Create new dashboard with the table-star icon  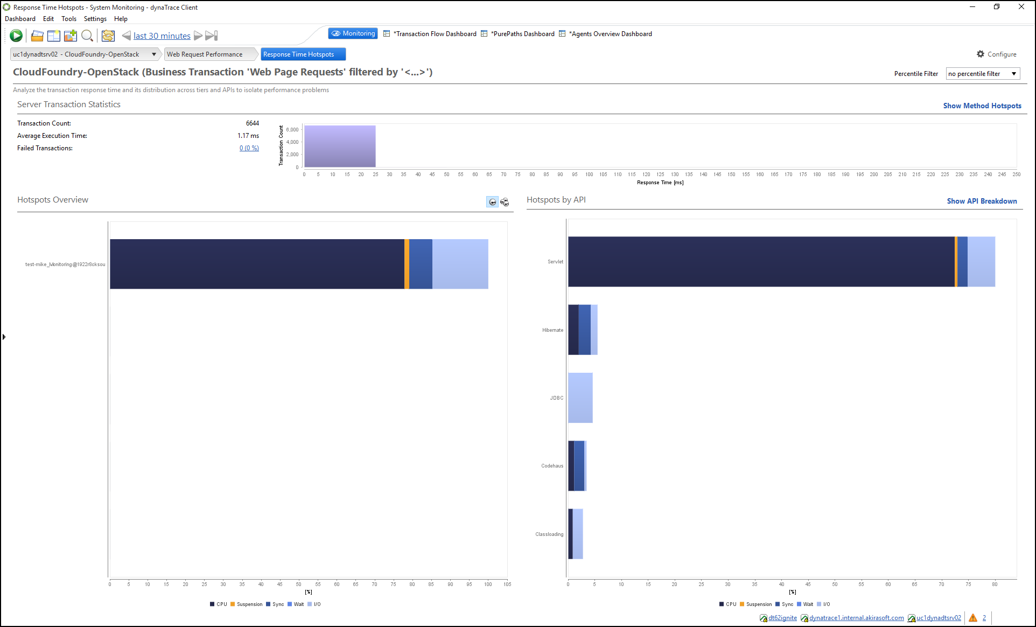(x=54, y=36)
